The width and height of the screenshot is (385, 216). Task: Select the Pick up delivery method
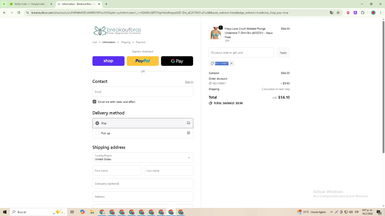point(143,133)
